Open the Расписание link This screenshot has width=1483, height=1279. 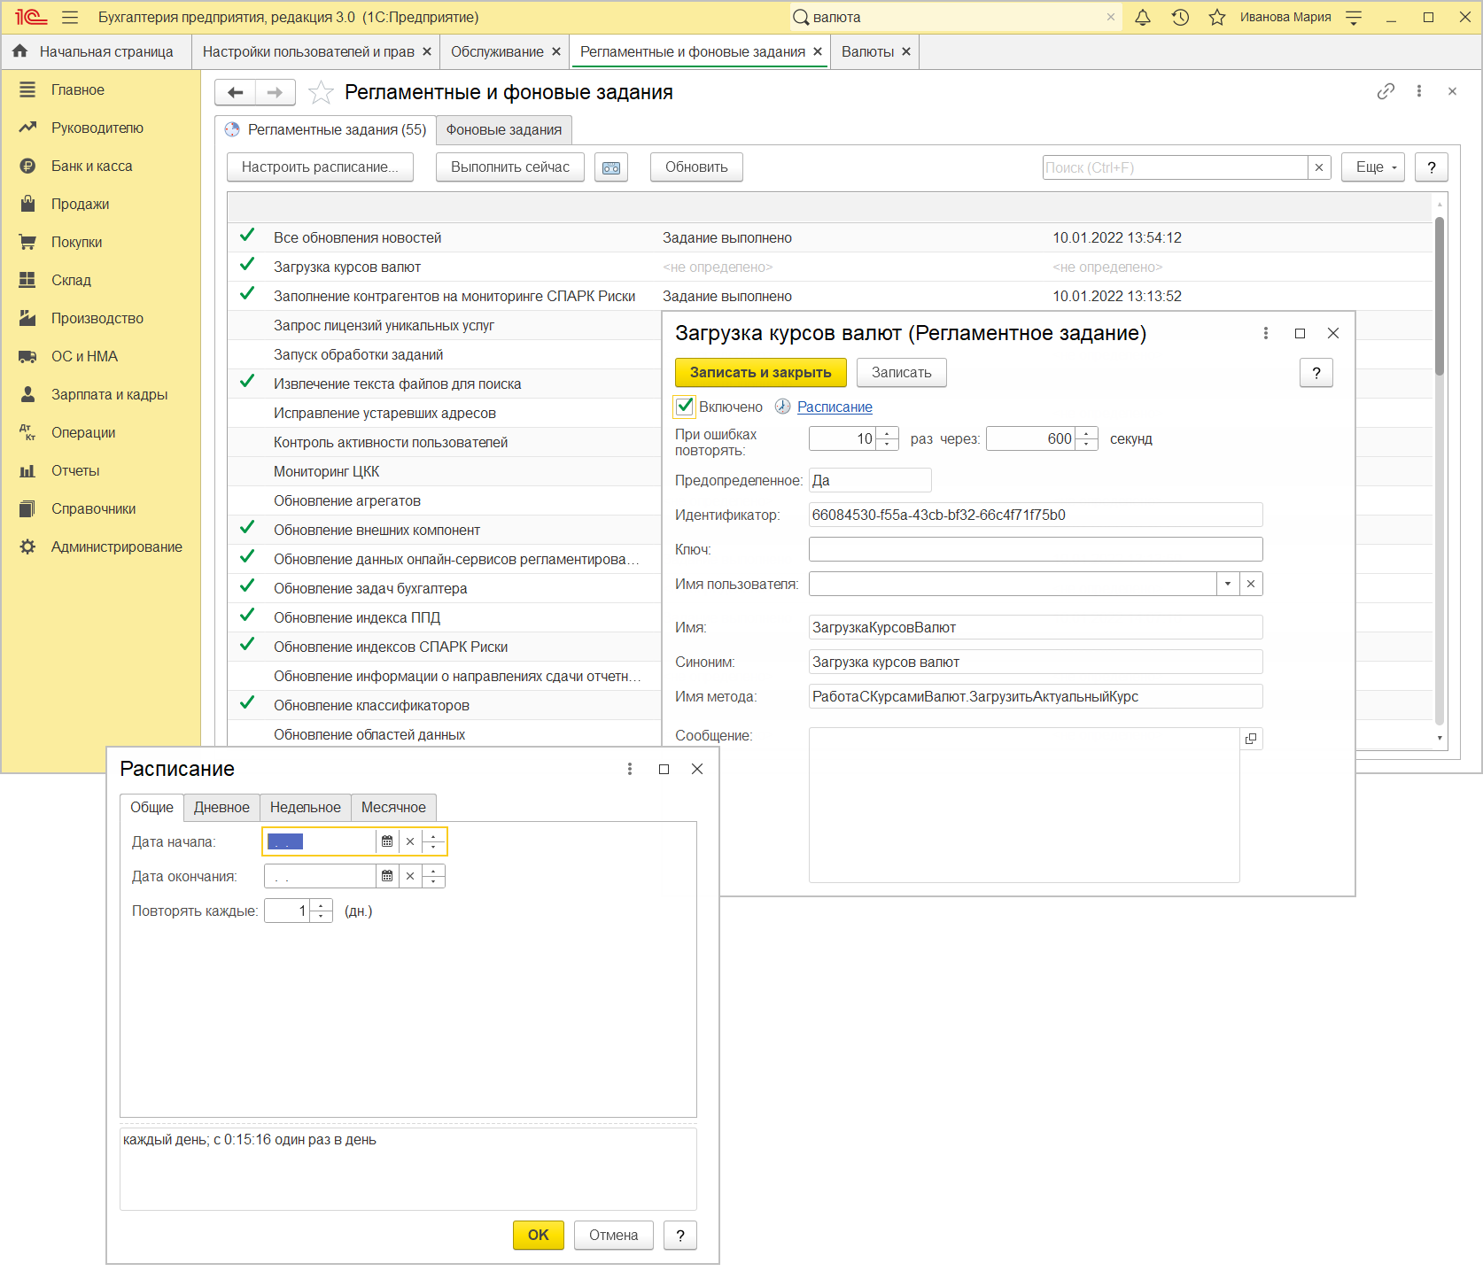(835, 407)
